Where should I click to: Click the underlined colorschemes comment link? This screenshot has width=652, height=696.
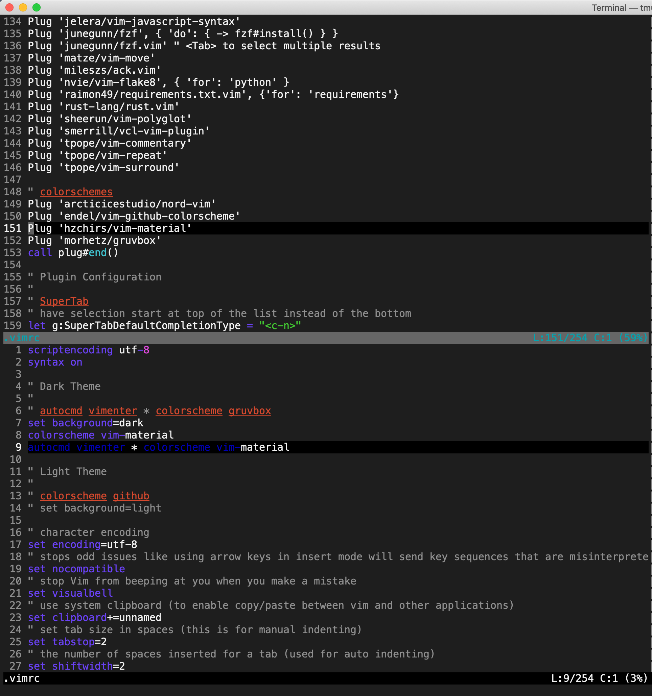[76, 192]
